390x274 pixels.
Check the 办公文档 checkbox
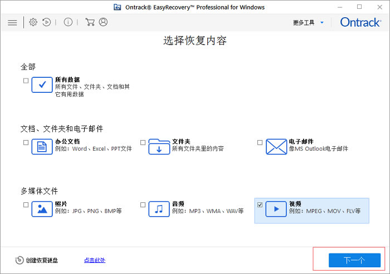[x=26, y=142]
